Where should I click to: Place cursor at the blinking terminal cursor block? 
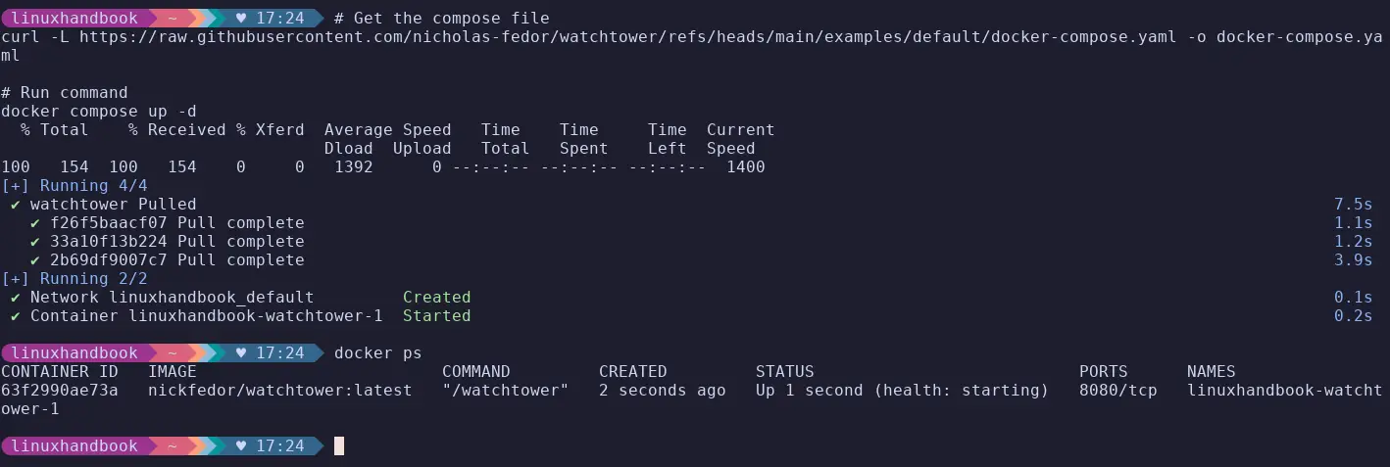(x=339, y=446)
